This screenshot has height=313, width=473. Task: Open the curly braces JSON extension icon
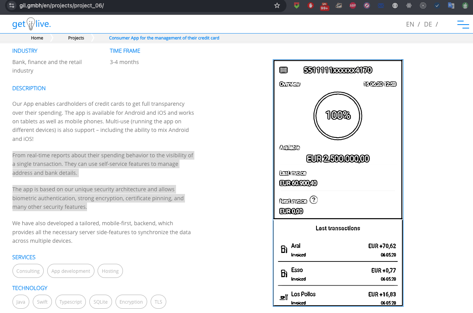click(395, 5)
